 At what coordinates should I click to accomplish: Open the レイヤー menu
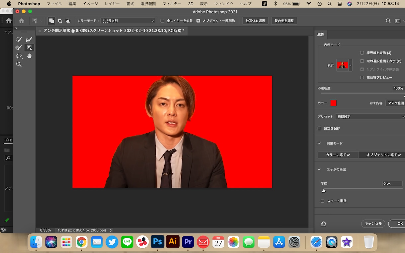112,4
